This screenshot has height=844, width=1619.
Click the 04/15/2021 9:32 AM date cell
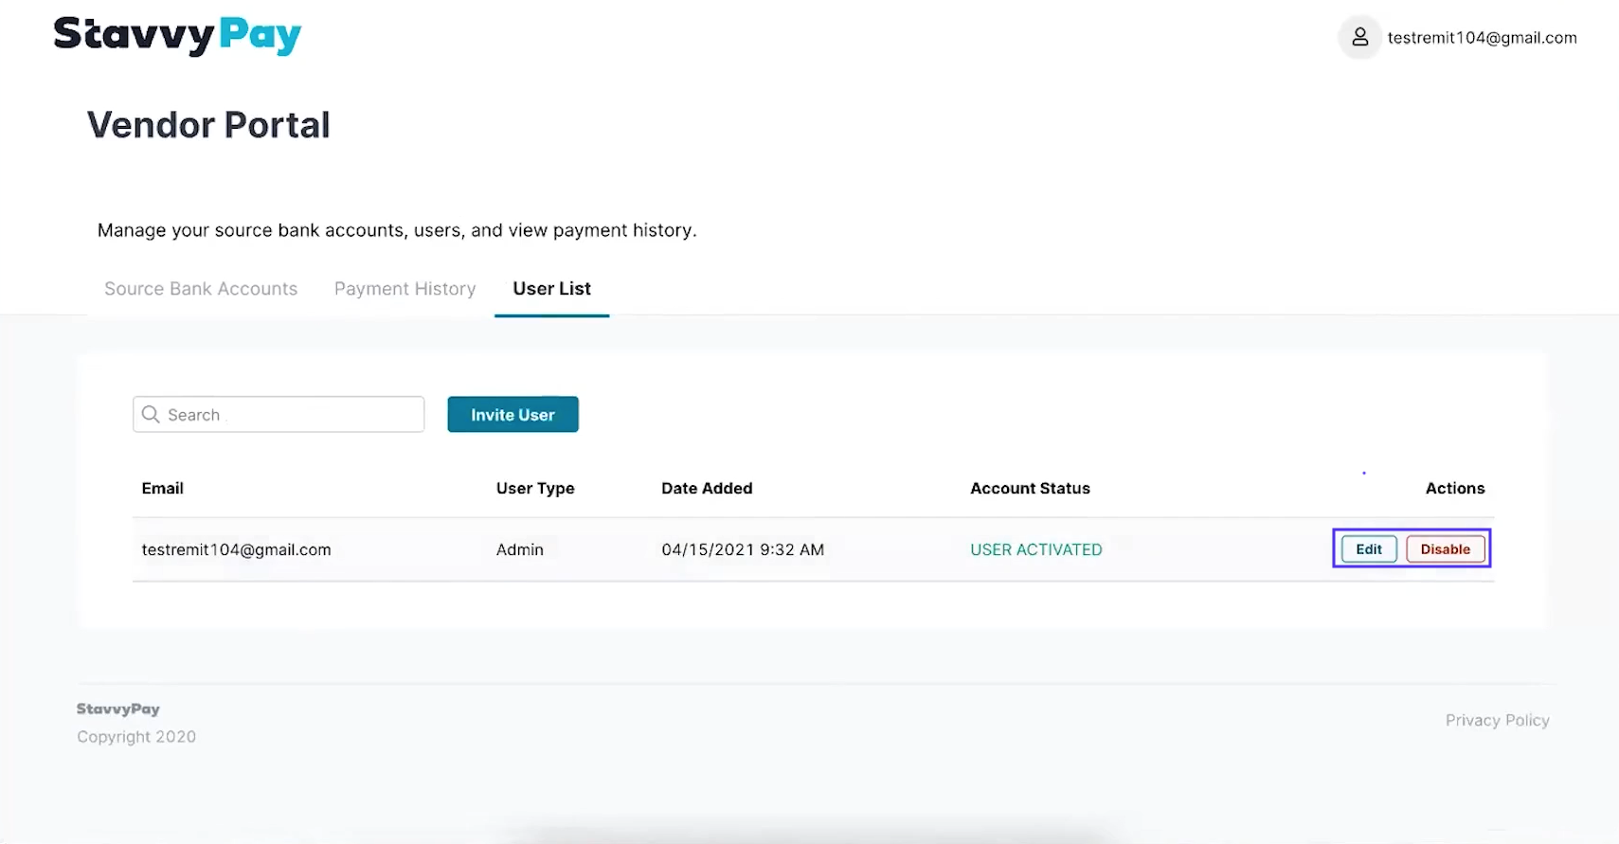point(743,549)
